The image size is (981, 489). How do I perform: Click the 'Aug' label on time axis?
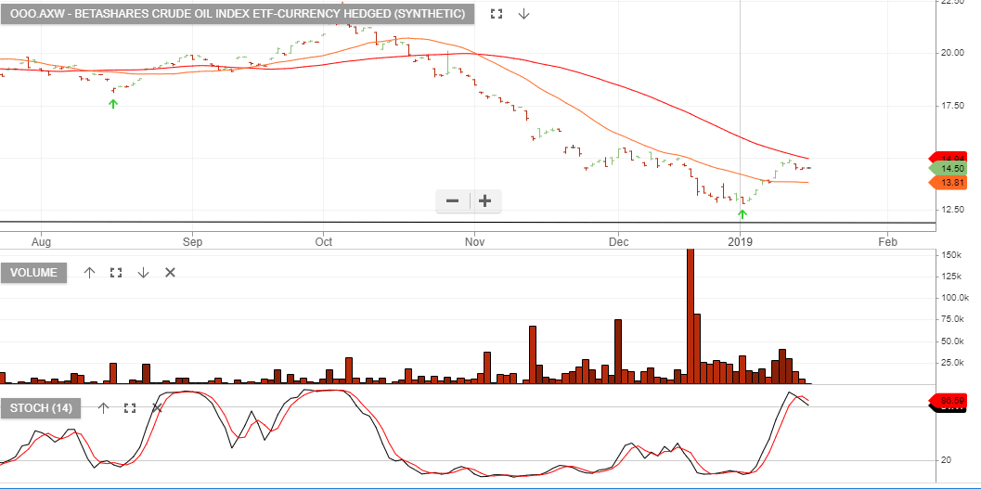tap(41, 241)
